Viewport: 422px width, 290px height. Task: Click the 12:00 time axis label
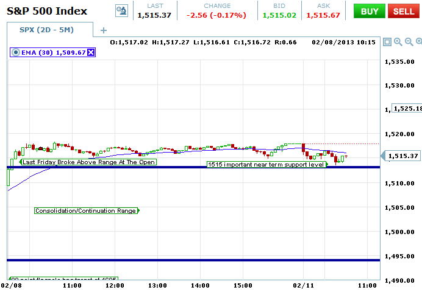coord(115,285)
